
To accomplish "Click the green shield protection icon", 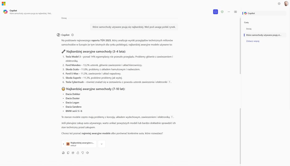I will (x=222, y=12).
